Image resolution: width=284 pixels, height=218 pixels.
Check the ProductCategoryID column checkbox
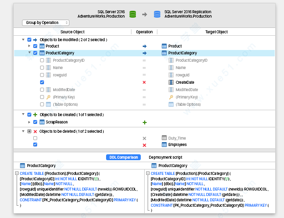click(x=42, y=60)
